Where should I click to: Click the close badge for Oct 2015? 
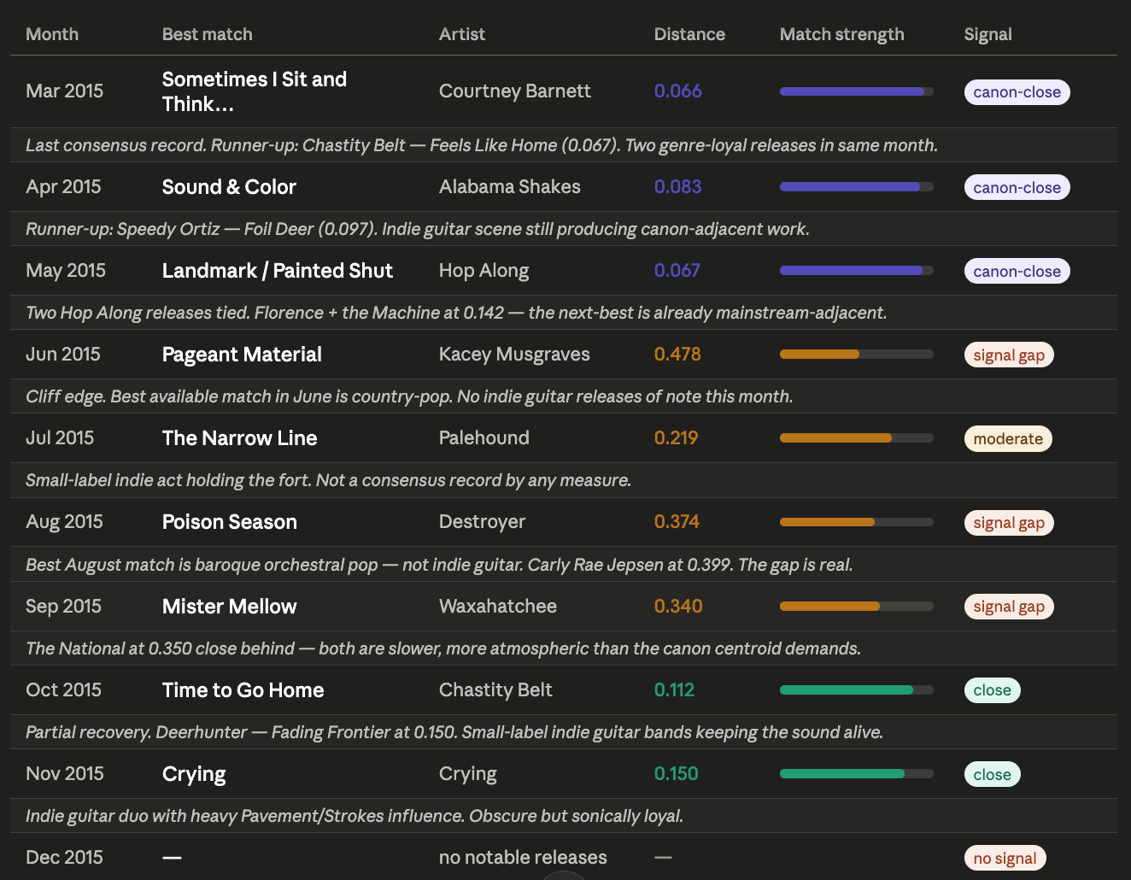[x=992, y=690]
